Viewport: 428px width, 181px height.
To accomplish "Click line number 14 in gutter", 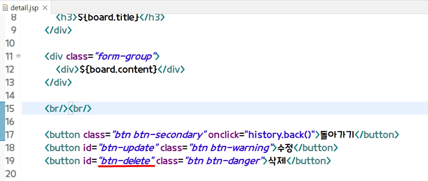I will pos(11,95).
